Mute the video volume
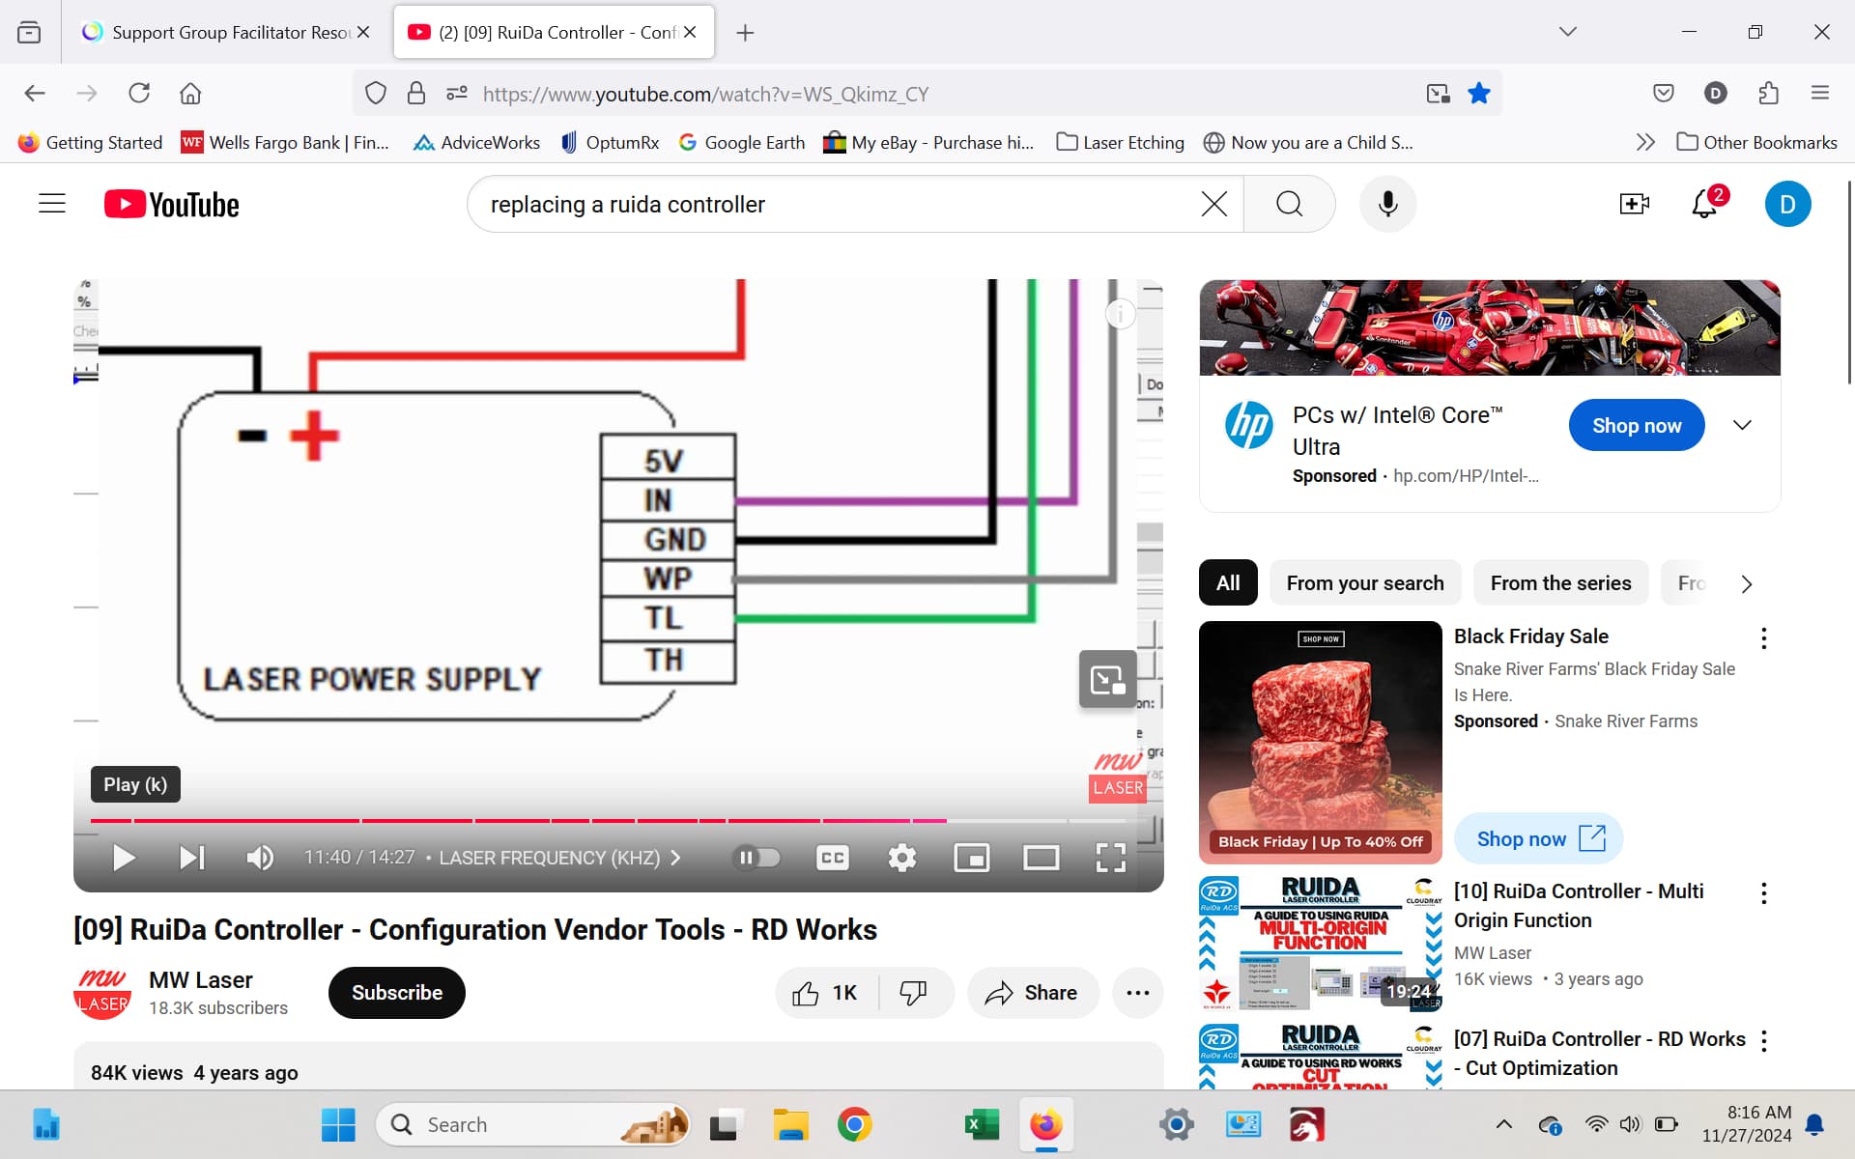 (x=259, y=858)
